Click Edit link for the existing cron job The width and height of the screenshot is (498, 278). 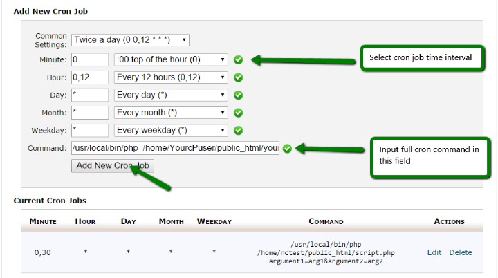(x=434, y=252)
